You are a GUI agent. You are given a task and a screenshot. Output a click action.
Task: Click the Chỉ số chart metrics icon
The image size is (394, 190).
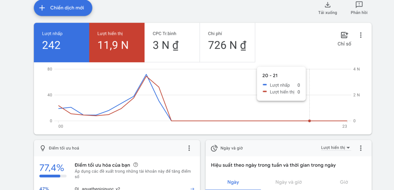pyautogui.click(x=344, y=35)
